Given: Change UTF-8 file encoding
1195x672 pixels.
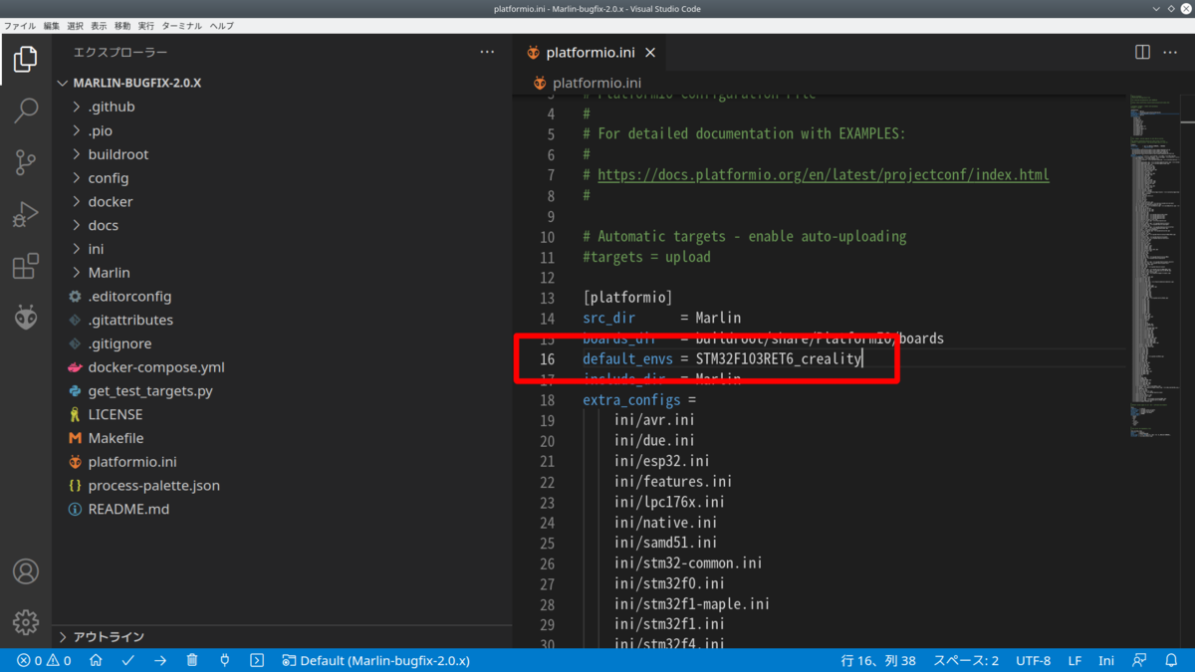Looking at the screenshot, I should [x=1034, y=660].
